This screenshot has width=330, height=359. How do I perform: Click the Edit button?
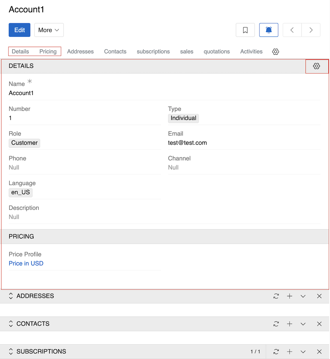[x=19, y=30]
